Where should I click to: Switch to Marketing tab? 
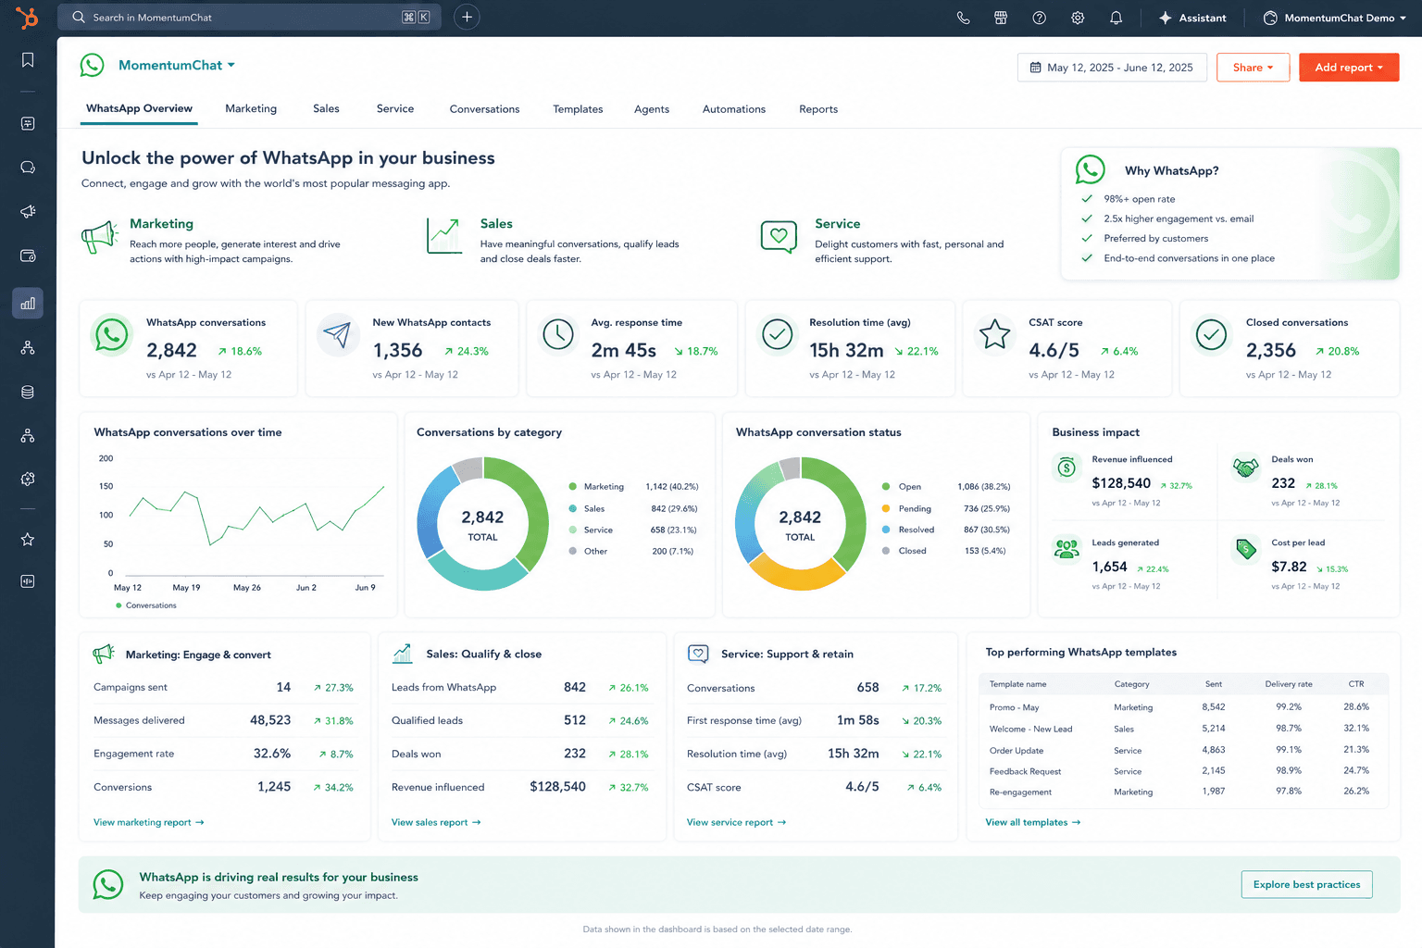pyautogui.click(x=251, y=109)
